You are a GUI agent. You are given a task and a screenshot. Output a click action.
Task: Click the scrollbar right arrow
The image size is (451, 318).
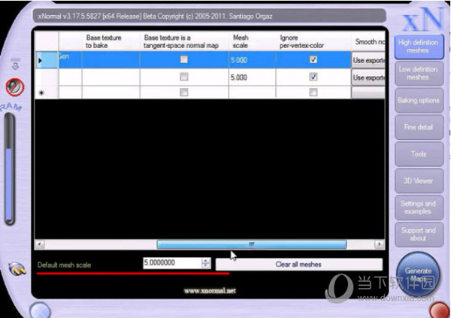380,244
